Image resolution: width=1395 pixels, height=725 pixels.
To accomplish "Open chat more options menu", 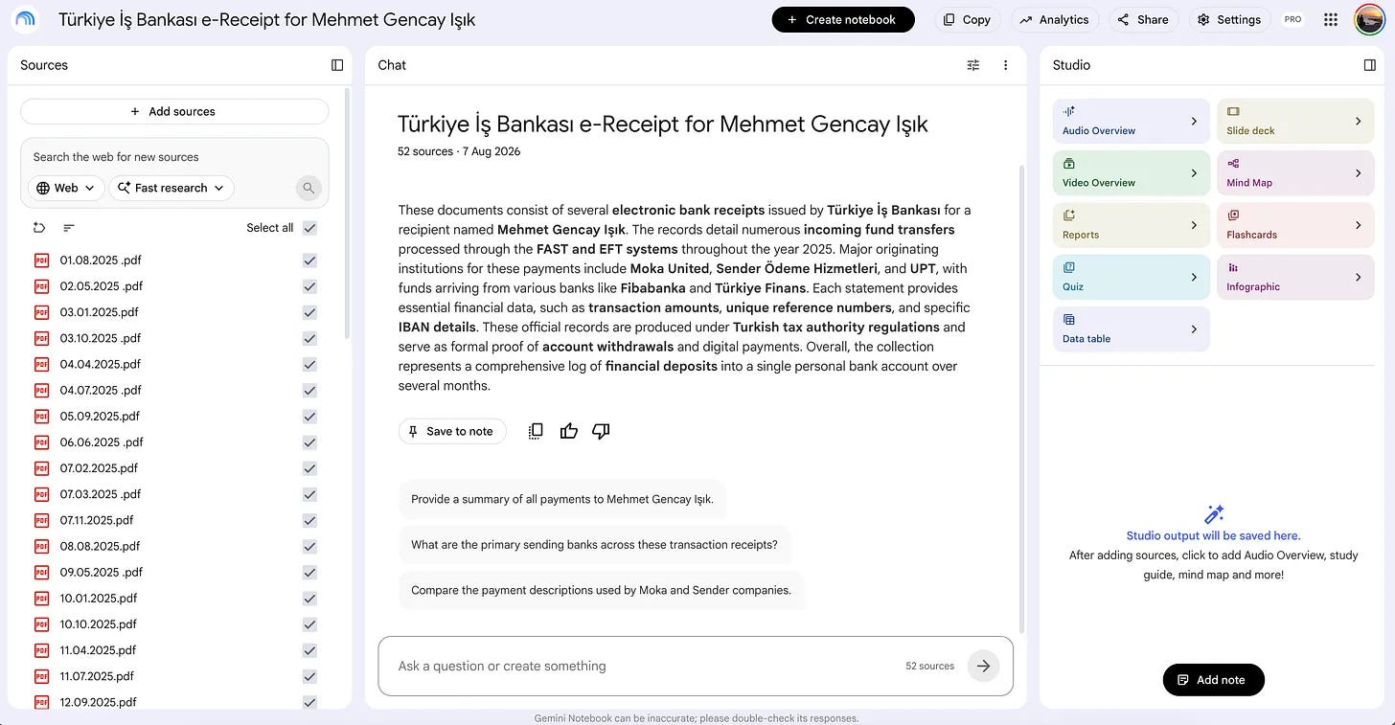I will pos(1005,65).
